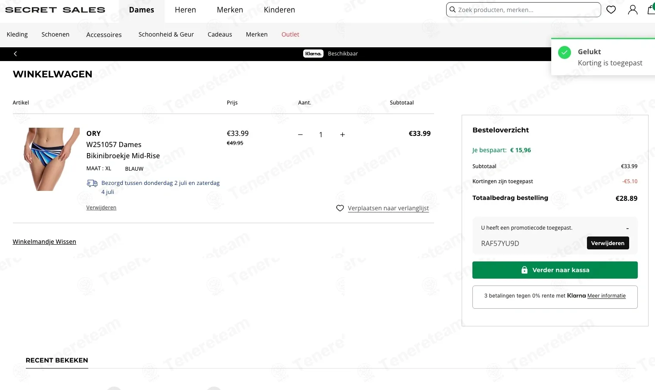Viewport: 655px width, 390px height.
Task: Increase quantity with the plus button
Action: point(342,135)
